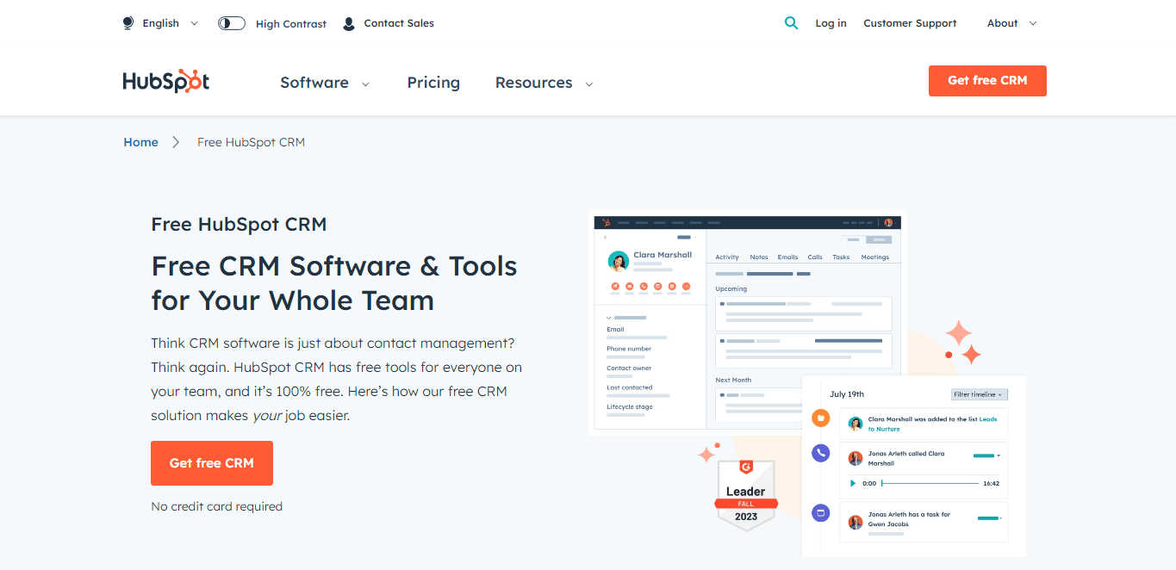The image size is (1176, 570).
Task: Click Clara Marshall's avatar thumbnail
Action: (617, 260)
